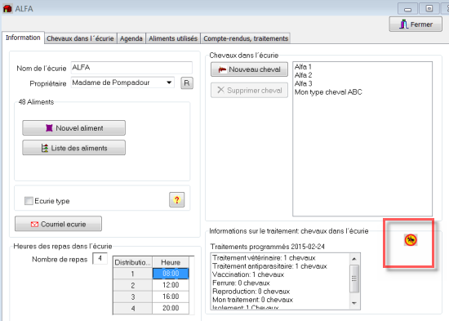Open the Agenda tab
Screen dimensions: 449x321
131,38
